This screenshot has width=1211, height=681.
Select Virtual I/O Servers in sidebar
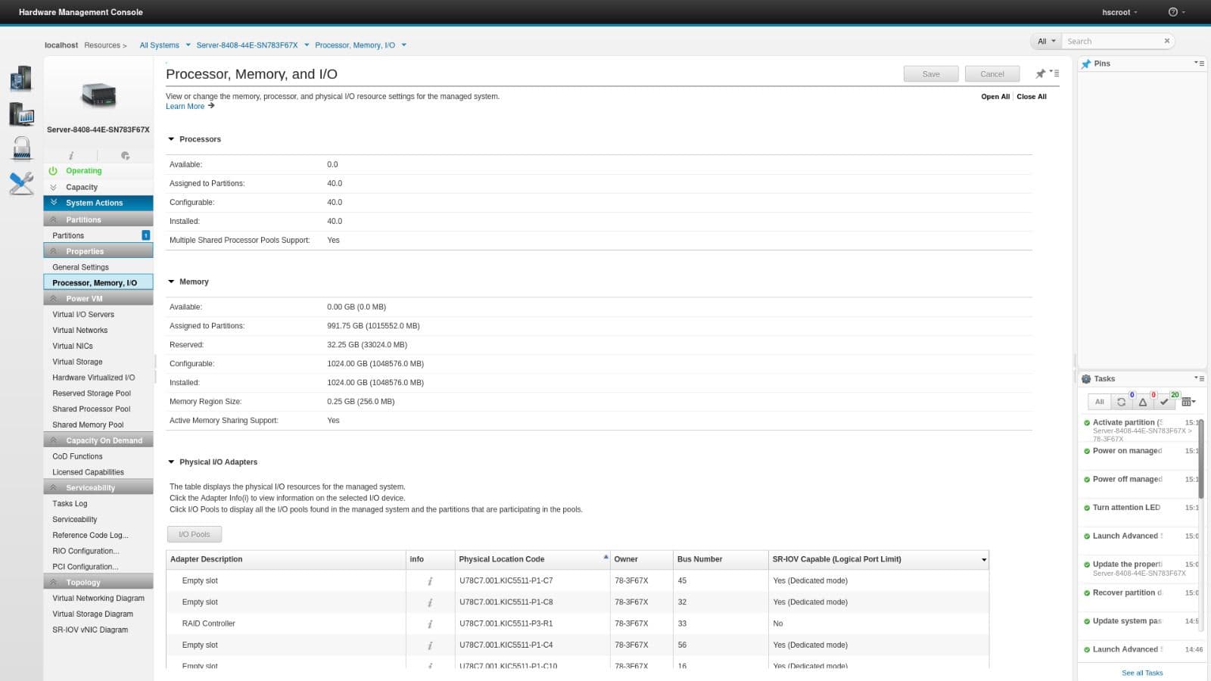(83, 314)
